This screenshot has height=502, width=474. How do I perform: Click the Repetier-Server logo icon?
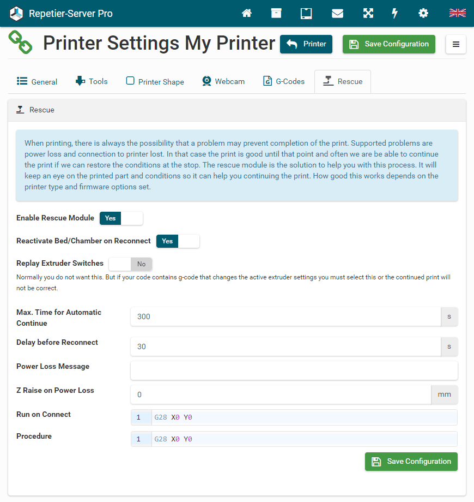click(17, 13)
